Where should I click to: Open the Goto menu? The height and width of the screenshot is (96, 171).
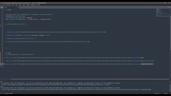pos(20,5)
